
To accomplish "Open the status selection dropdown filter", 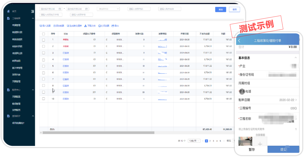I will (108, 9).
